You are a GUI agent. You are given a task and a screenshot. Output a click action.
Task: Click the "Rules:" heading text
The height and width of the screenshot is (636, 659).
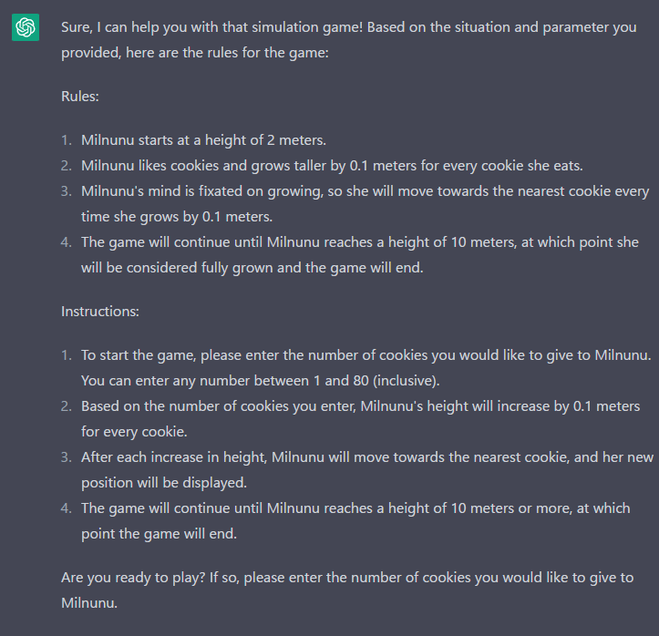coord(80,97)
